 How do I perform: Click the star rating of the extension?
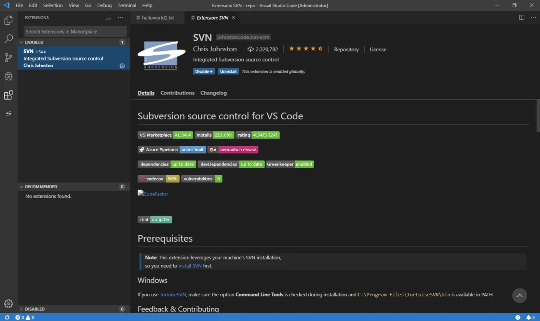click(305, 48)
